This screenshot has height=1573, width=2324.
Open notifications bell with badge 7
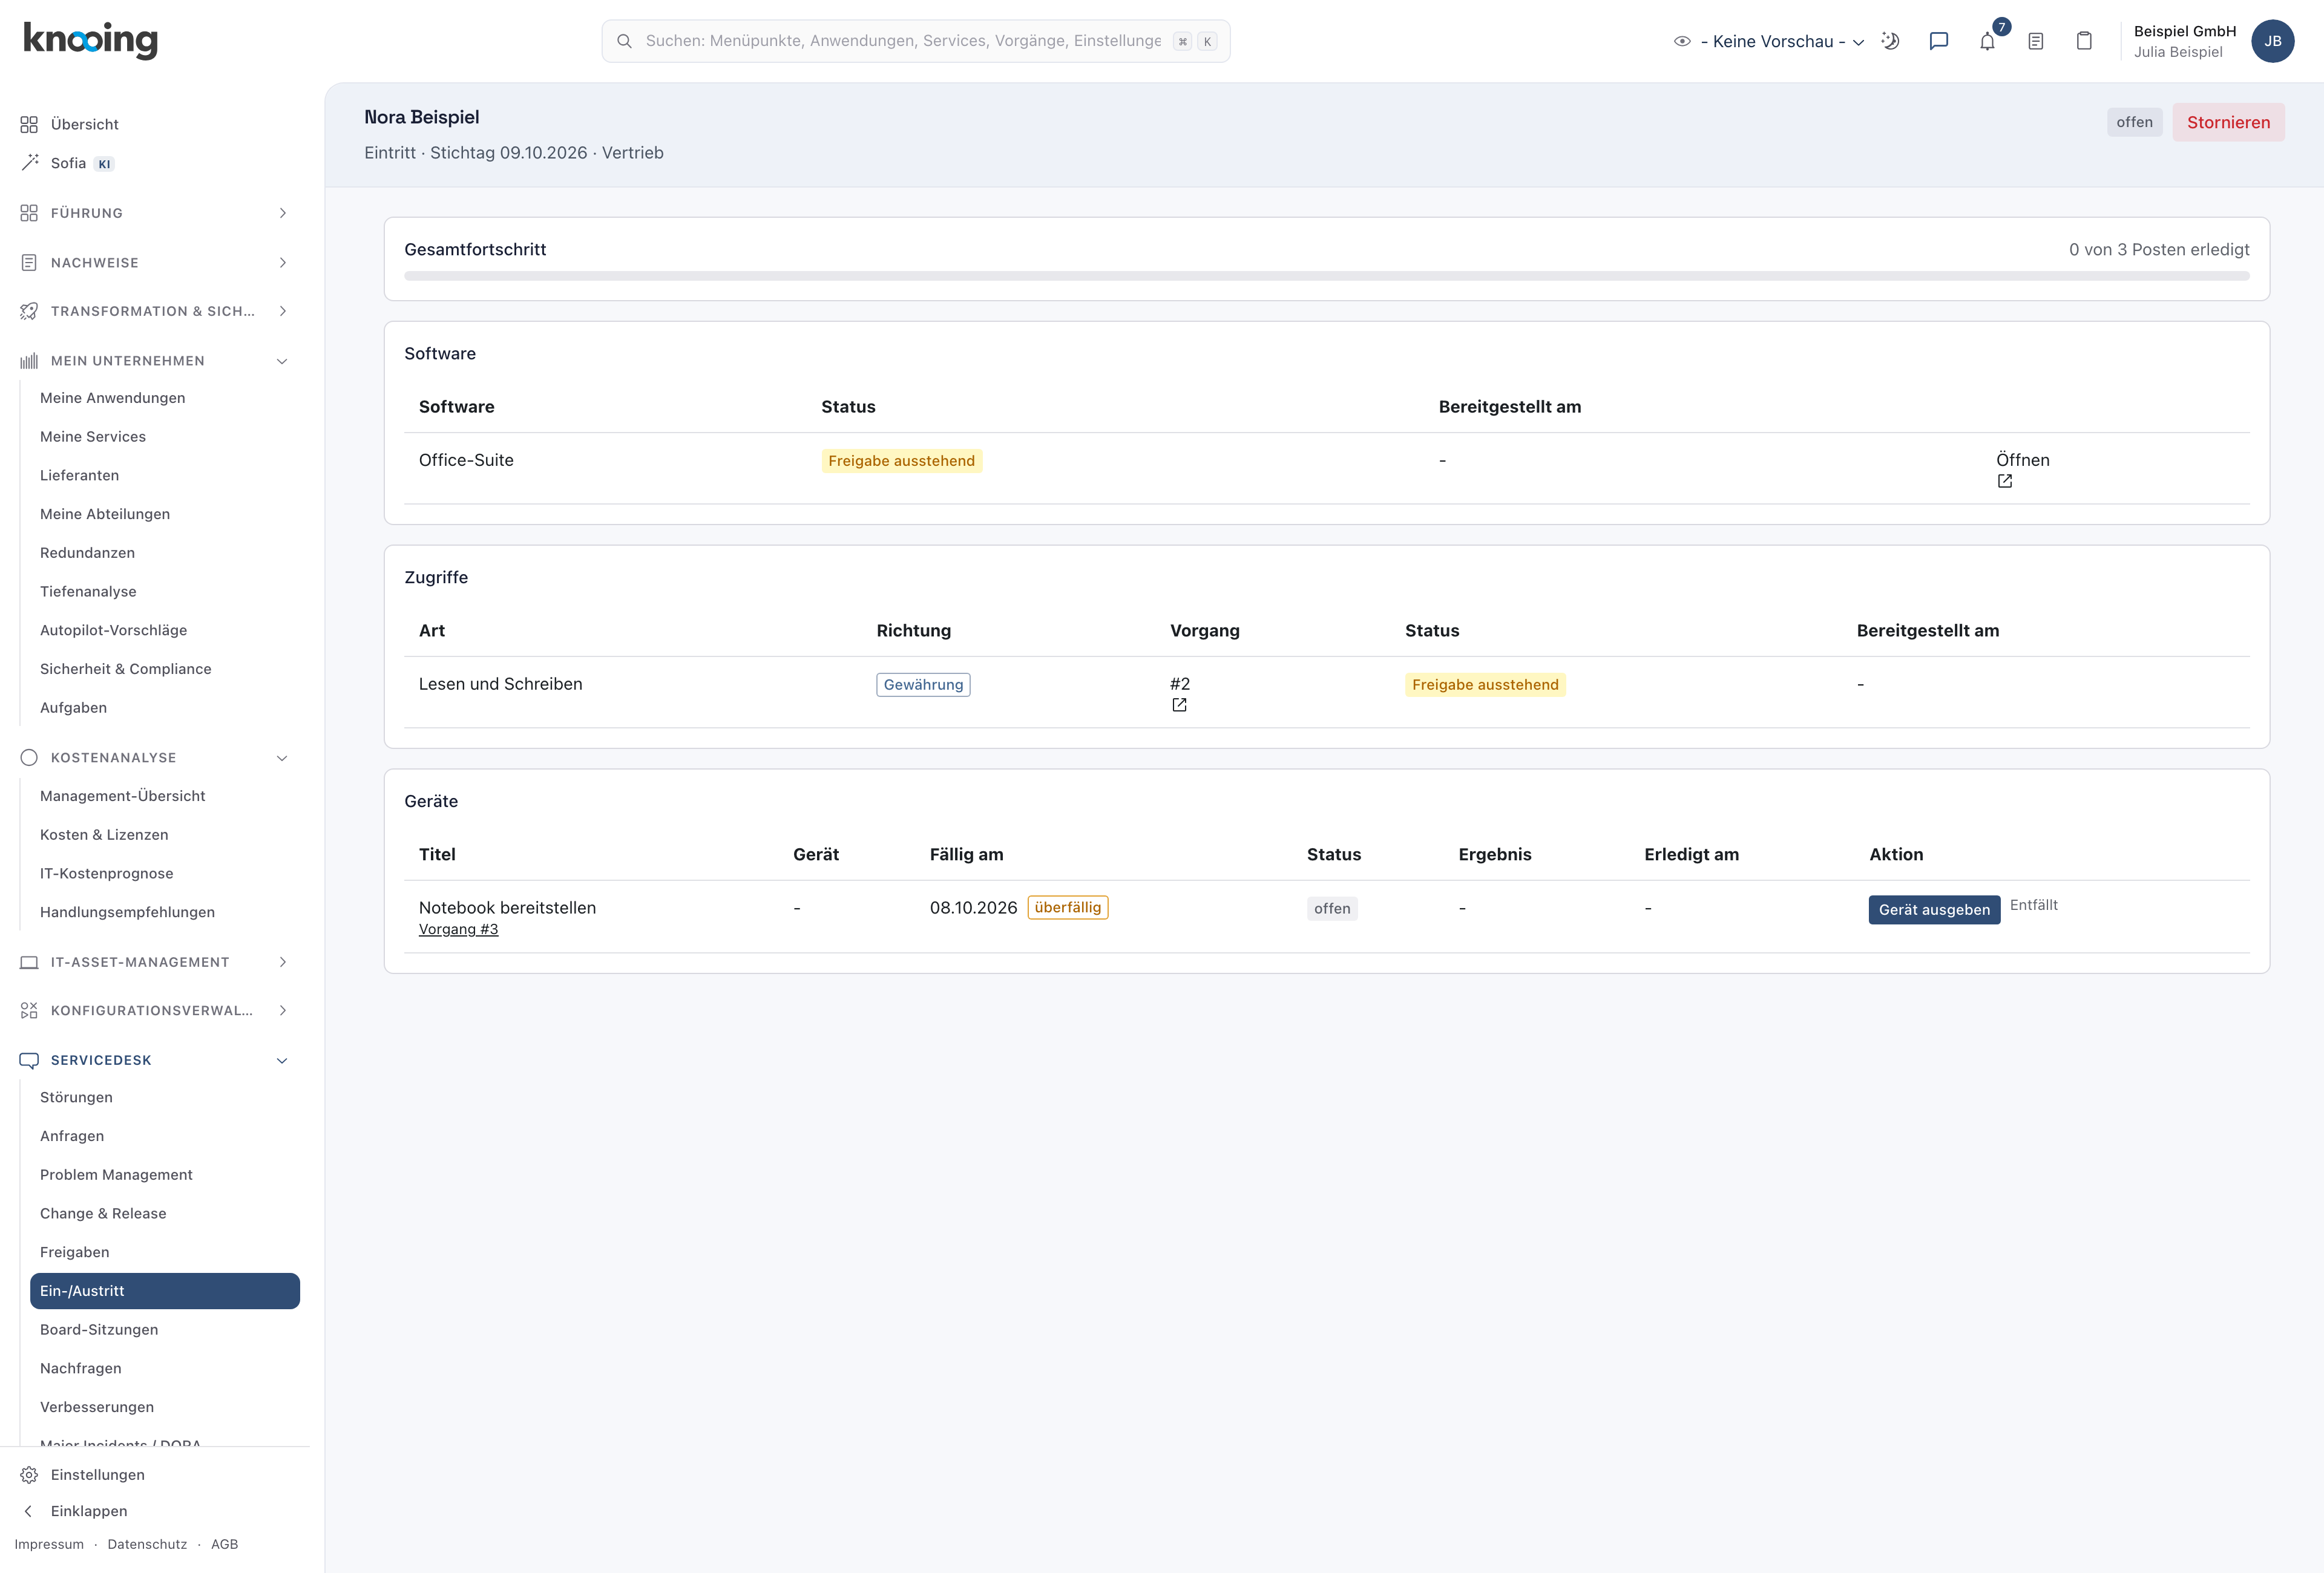pos(1987,41)
